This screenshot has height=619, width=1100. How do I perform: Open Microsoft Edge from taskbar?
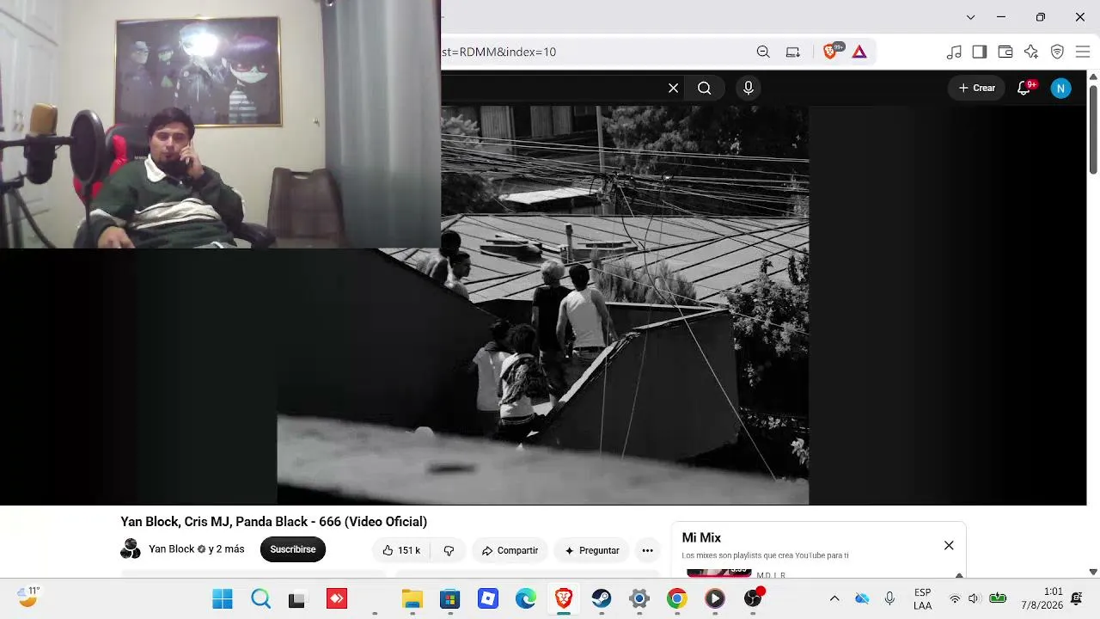point(526,598)
